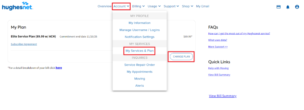Click the Change Plan button
Image resolution: width=304 pixels, height=110 pixels.
[x=181, y=57]
